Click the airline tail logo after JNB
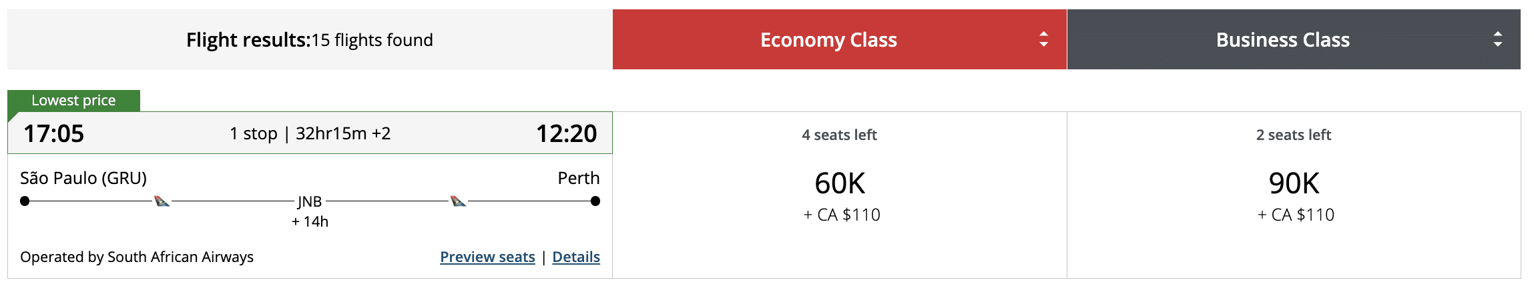The width and height of the screenshot is (1534, 288). click(x=458, y=201)
